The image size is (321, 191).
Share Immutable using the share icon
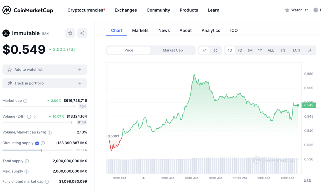click(82, 33)
